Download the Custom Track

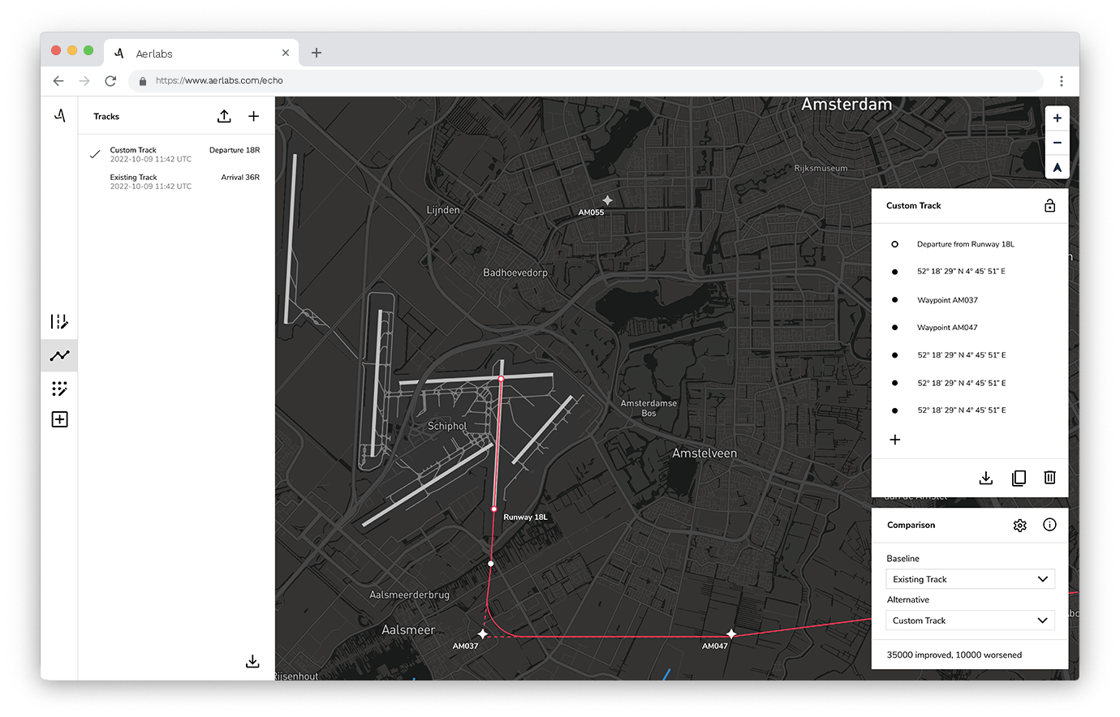[x=985, y=478]
